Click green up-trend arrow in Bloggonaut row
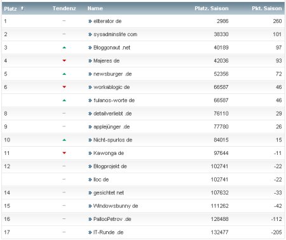Screen dimensions: 286x240 tap(64, 48)
